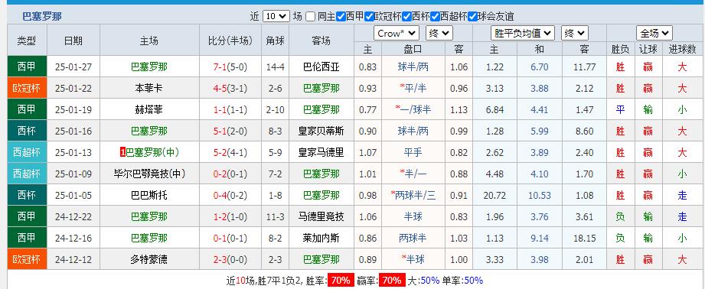Open the 全场 dropdown
Screen dimensions: 705x289
(x=654, y=33)
